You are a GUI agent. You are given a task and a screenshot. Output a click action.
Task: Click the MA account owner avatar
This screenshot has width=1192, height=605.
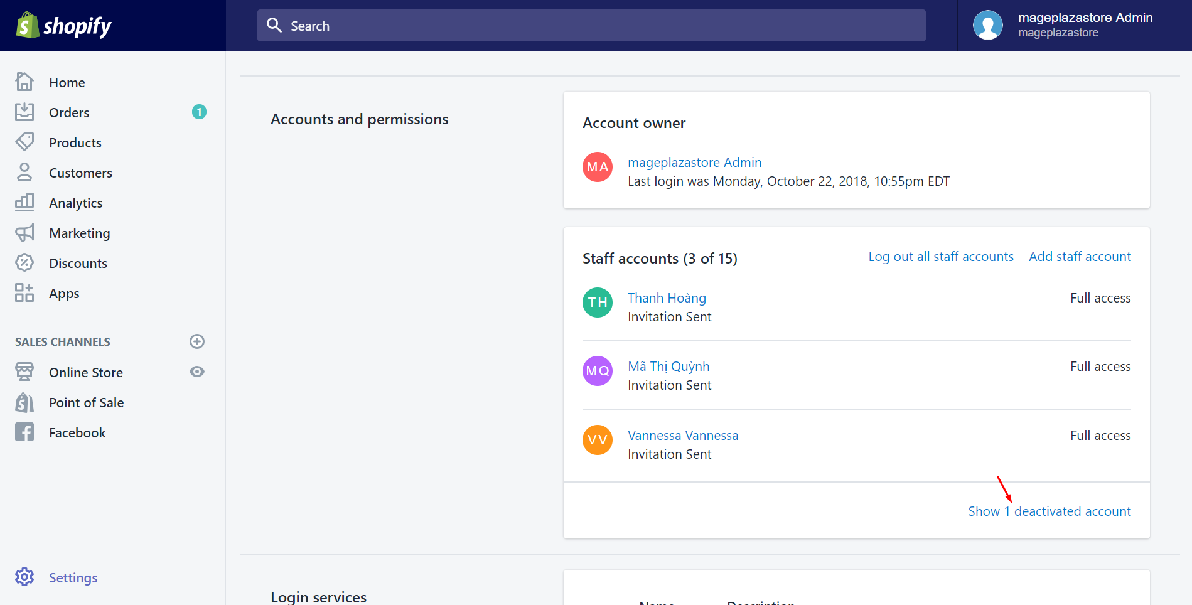point(598,167)
